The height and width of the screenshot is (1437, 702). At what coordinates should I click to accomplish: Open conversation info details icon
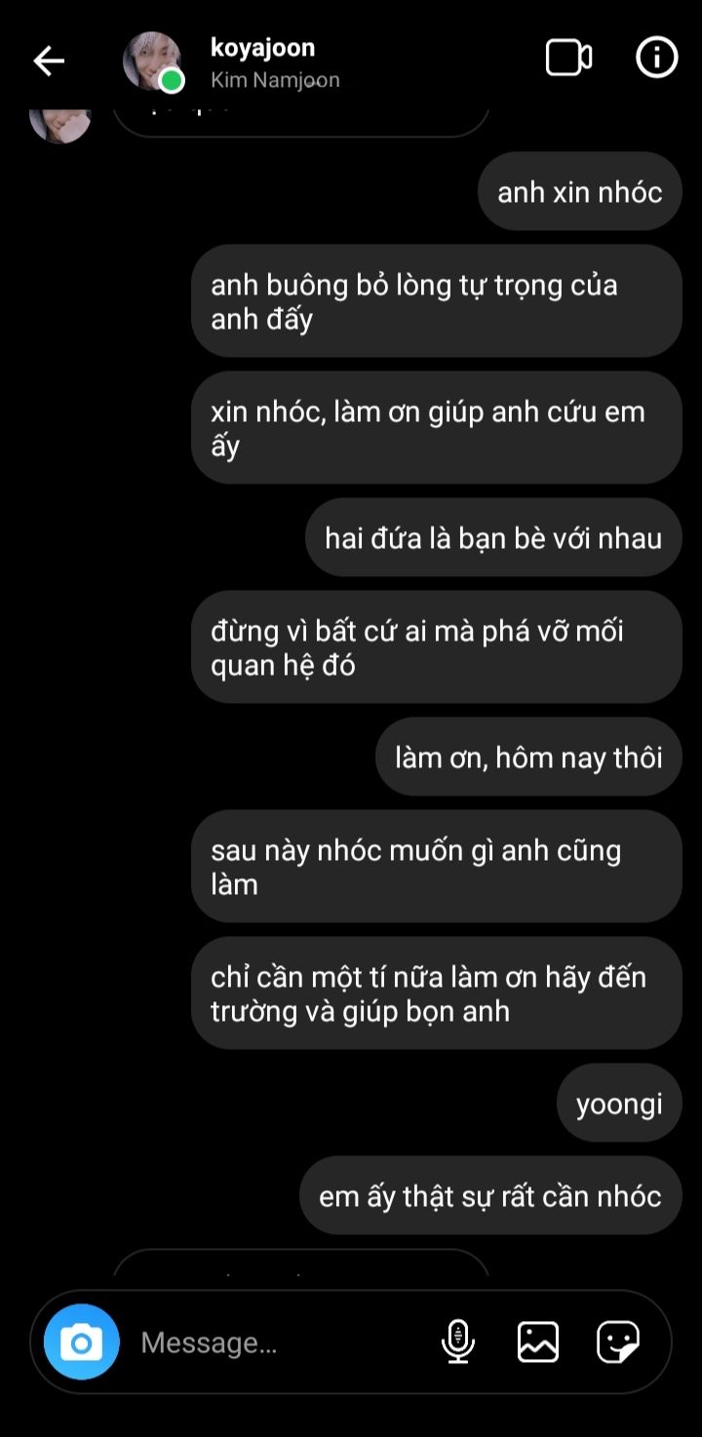coord(656,58)
